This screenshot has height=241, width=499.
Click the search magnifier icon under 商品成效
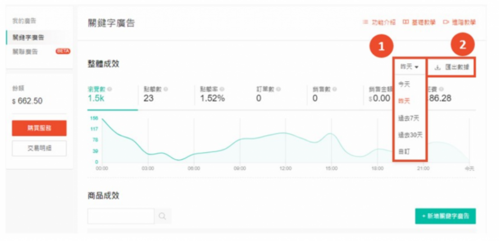(x=162, y=216)
